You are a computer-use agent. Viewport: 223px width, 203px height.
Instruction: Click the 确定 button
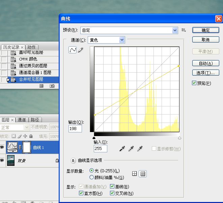[206, 30]
